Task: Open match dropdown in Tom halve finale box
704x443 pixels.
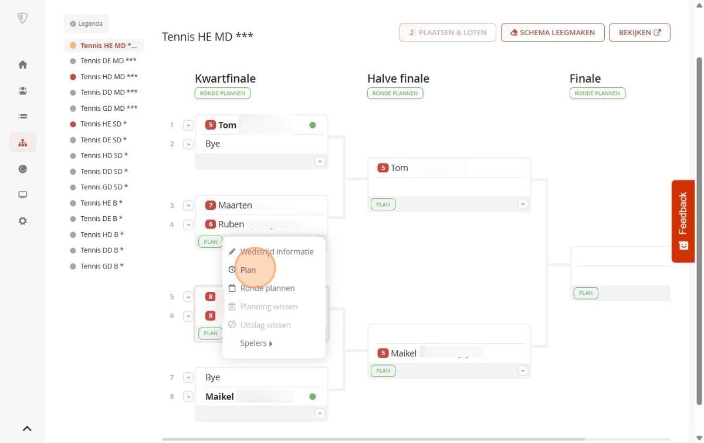Action: click(x=523, y=205)
